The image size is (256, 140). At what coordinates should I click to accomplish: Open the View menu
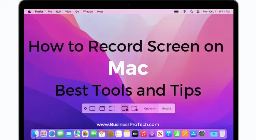pos(68,12)
